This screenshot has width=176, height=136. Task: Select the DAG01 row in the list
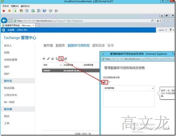click(x=71, y=71)
